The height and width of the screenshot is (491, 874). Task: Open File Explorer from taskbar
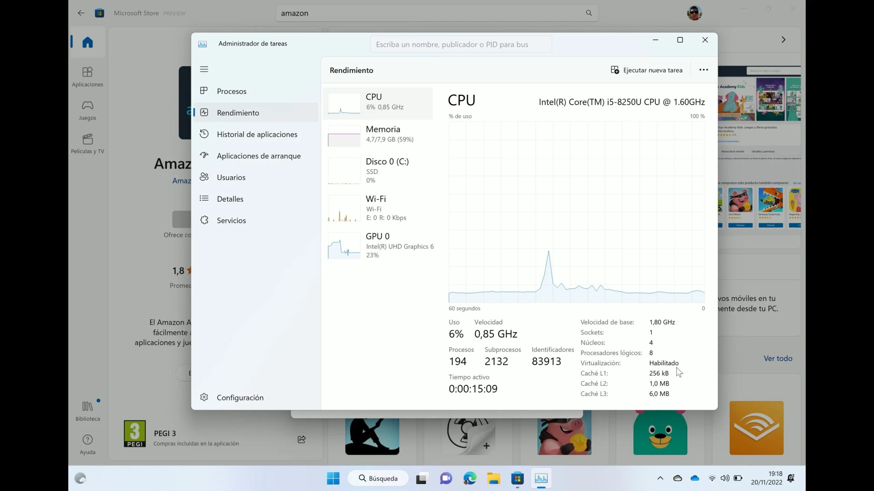coord(494,478)
